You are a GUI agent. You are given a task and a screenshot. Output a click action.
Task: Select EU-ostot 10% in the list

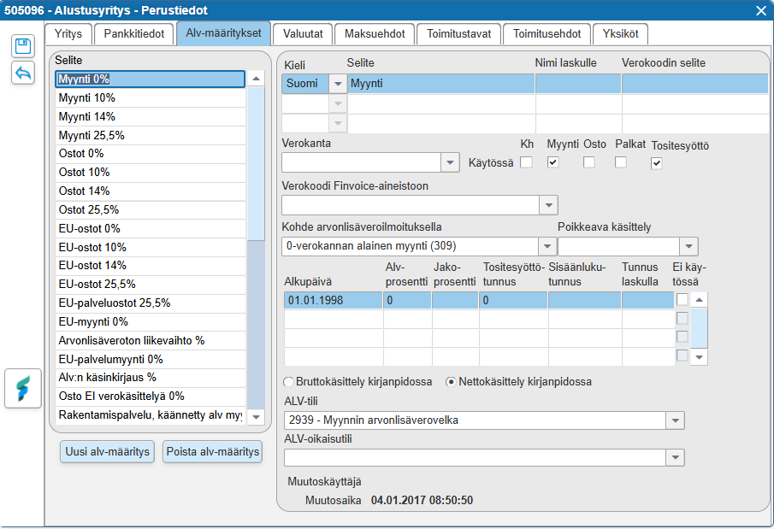[150, 247]
